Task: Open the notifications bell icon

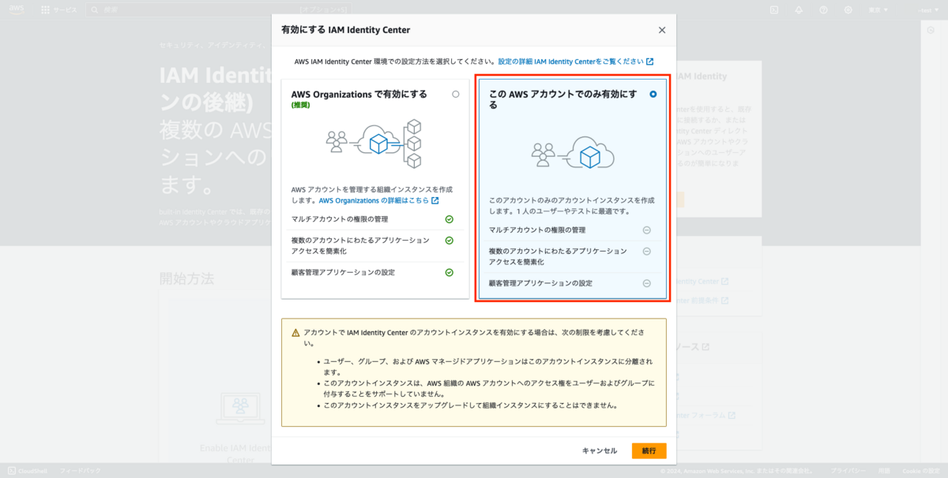Action: pos(799,9)
